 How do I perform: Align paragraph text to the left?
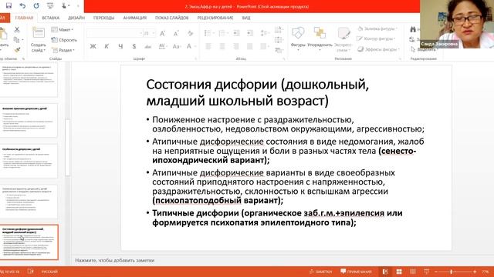click(208, 46)
